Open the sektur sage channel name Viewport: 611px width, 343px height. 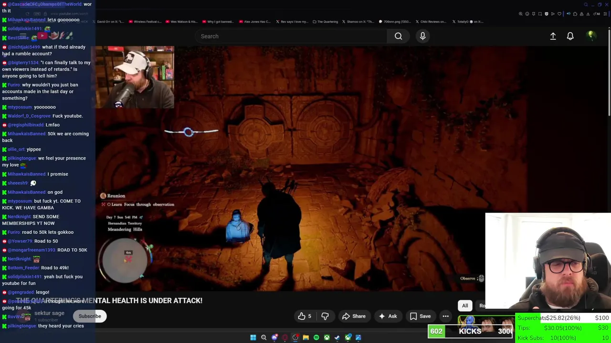[49, 313]
